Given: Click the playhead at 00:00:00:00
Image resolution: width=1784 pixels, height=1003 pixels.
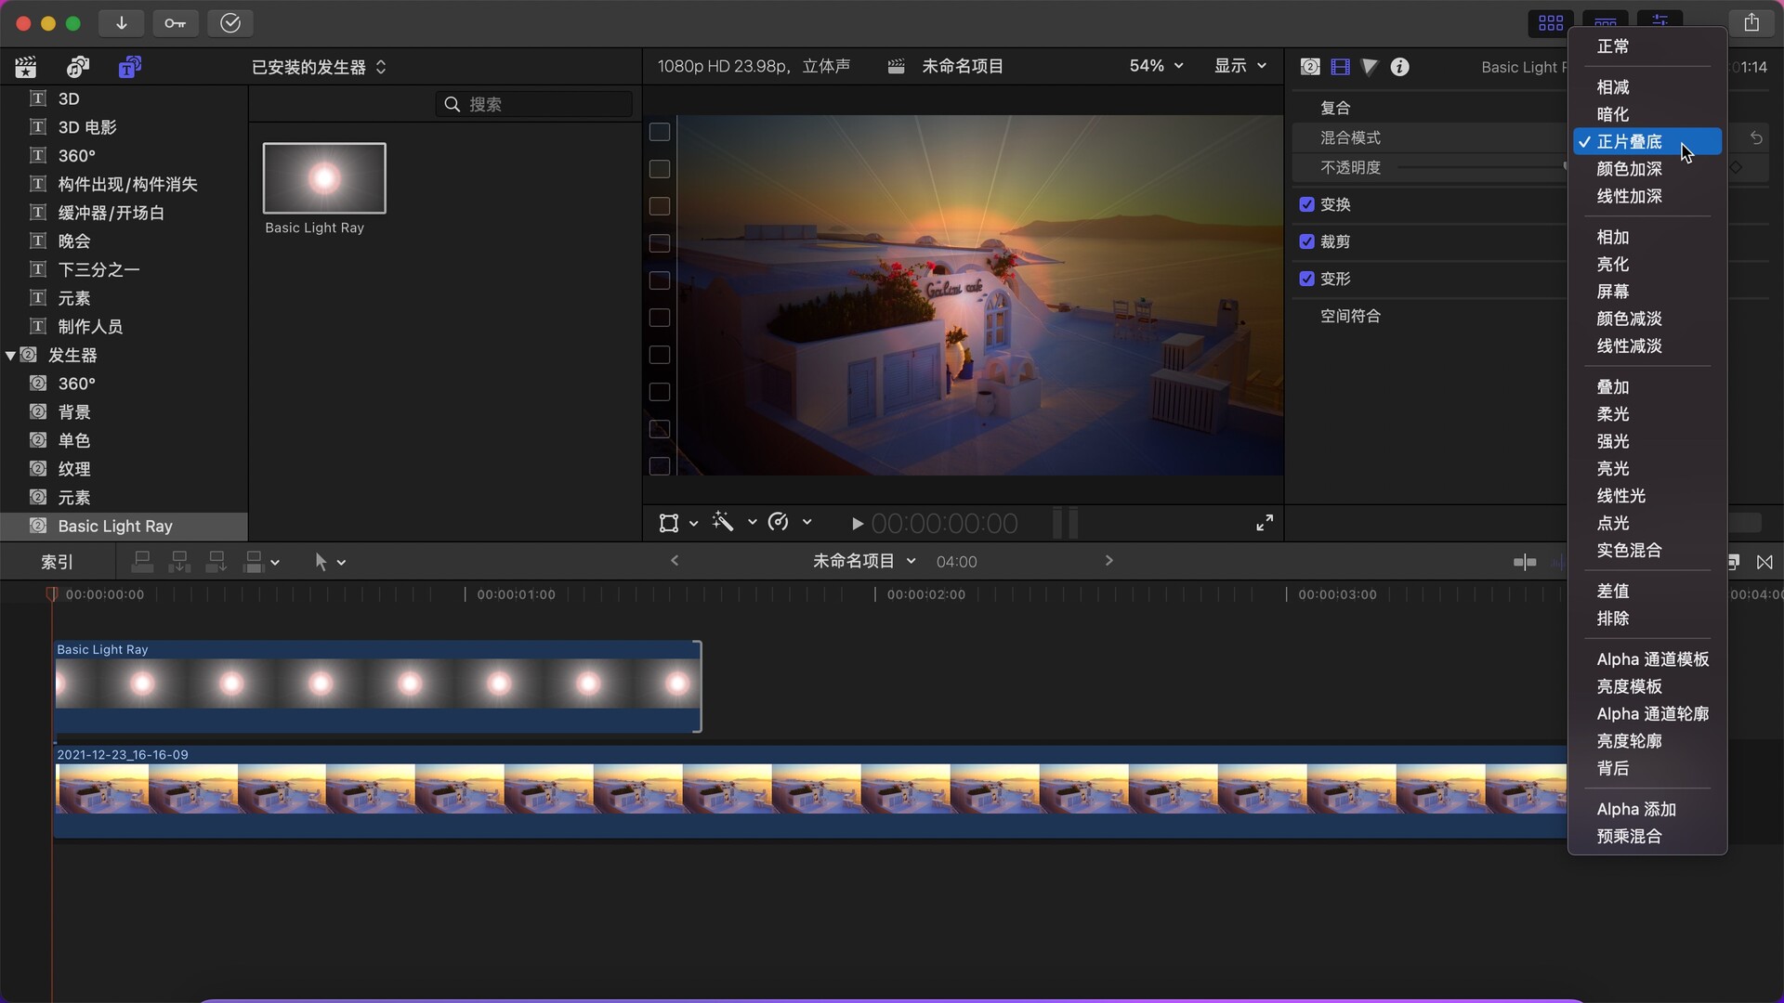Looking at the screenshot, I should pyautogui.click(x=52, y=594).
